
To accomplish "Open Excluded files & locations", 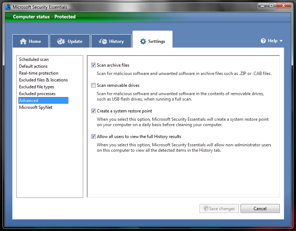I will pyautogui.click(x=44, y=80).
